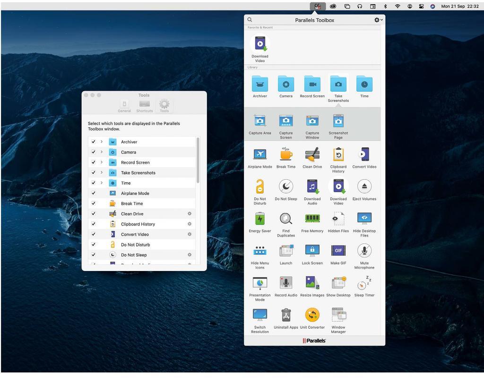Screen dimensions: 484x381
Task: Turn on Airplane Mode tool in Toolbox
Action: click(x=260, y=154)
